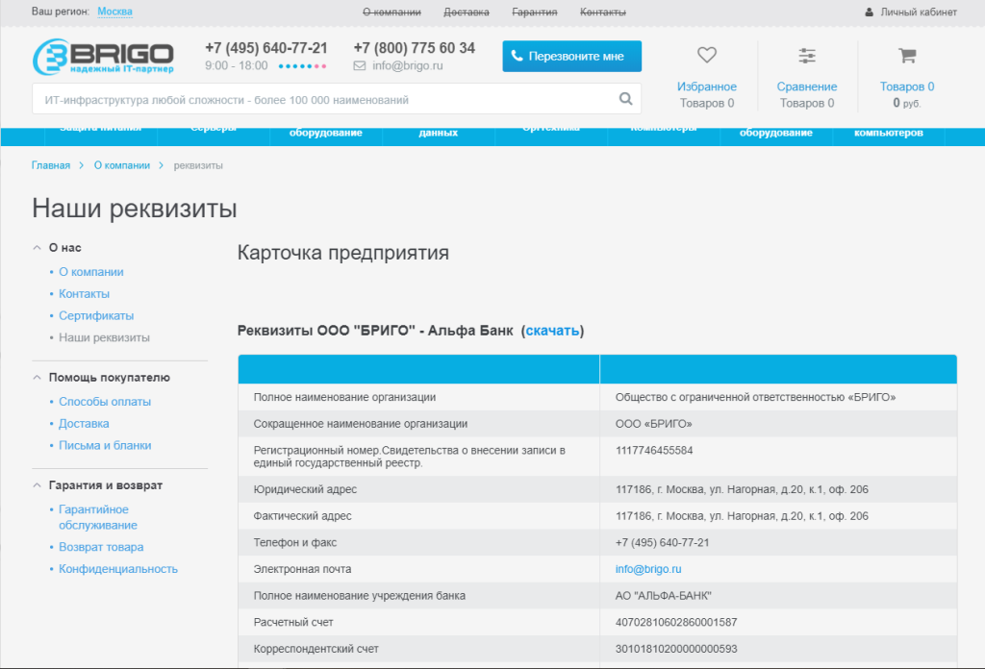This screenshot has height=669, width=985.
Task: Open Способы оплаты in the sidebar
Action: [x=105, y=402]
